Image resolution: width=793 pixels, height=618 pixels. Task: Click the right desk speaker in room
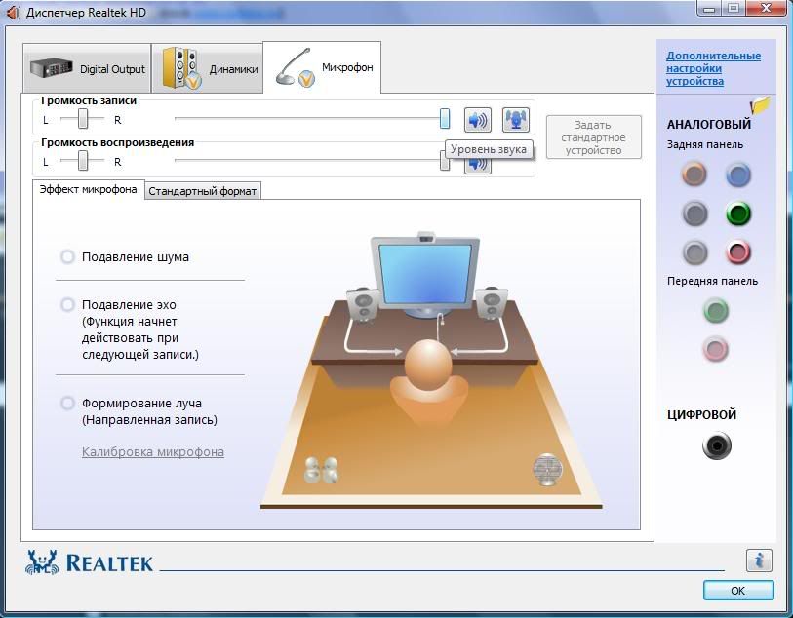pyautogui.click(x=491, y=304)
